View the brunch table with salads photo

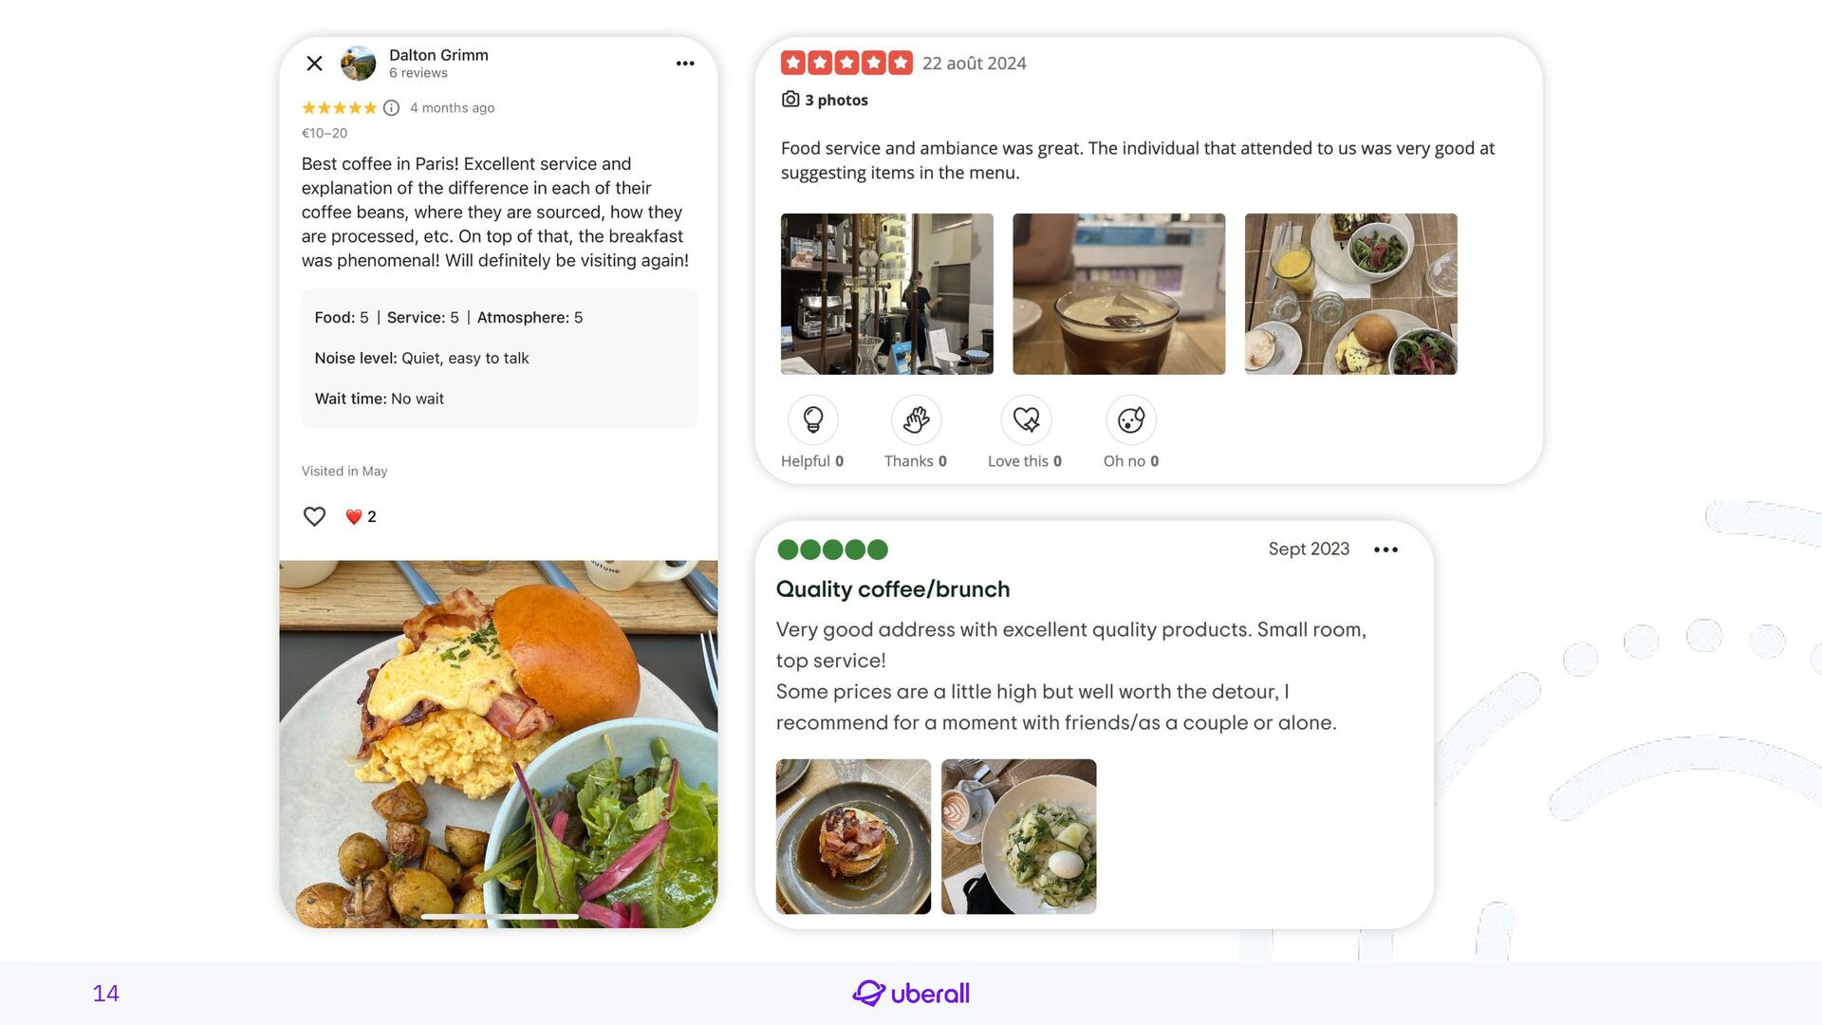pyautogui.click(x=1350, y=294)
